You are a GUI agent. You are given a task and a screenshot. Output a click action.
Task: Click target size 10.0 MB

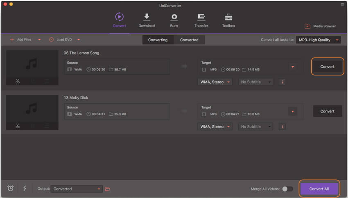pos(253,114)
